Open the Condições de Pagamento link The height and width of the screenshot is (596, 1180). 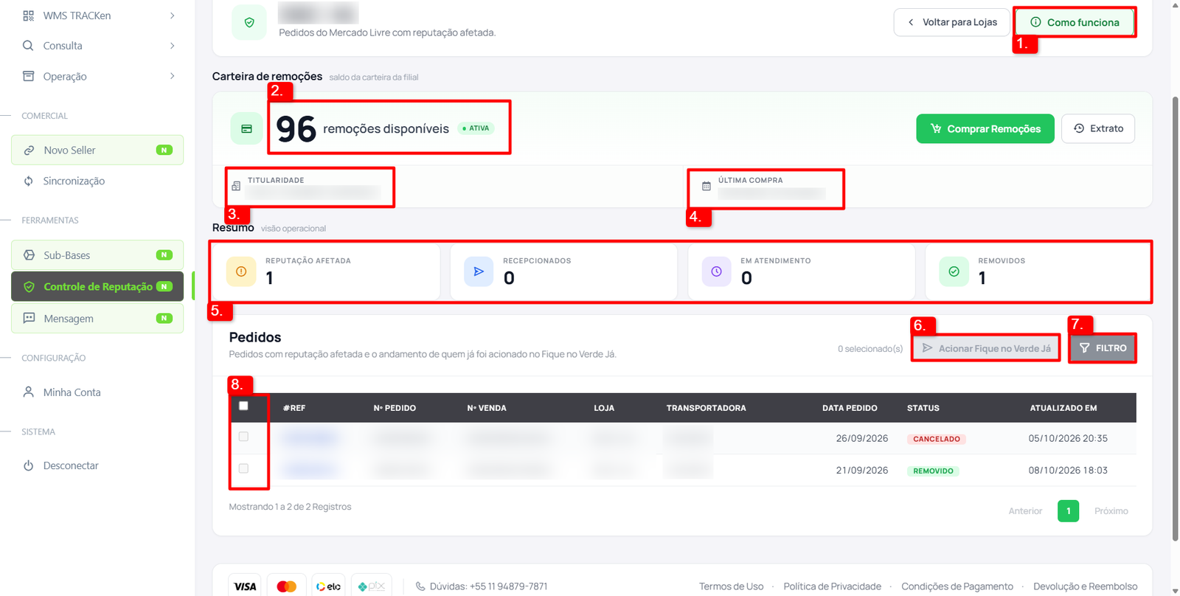point(957,586)
